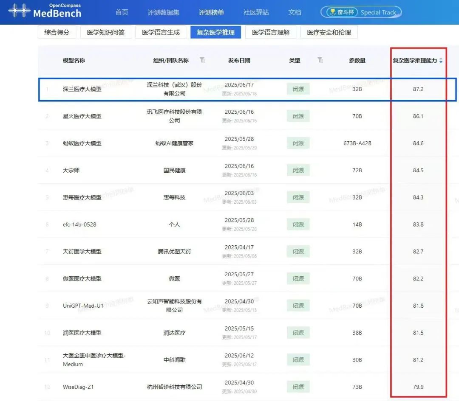Click the 84.6 score cell
Image resolution: width=459 pixels, height=401 pixels.
418,143
